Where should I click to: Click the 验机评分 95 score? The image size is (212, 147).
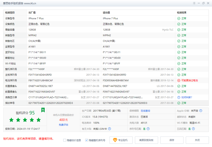click(25, 113)
